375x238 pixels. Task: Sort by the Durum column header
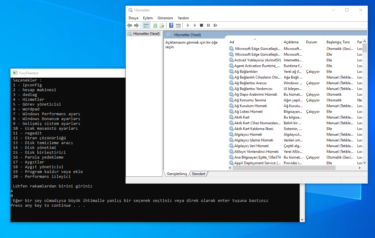pyautogui.click(x=314, y=42)
